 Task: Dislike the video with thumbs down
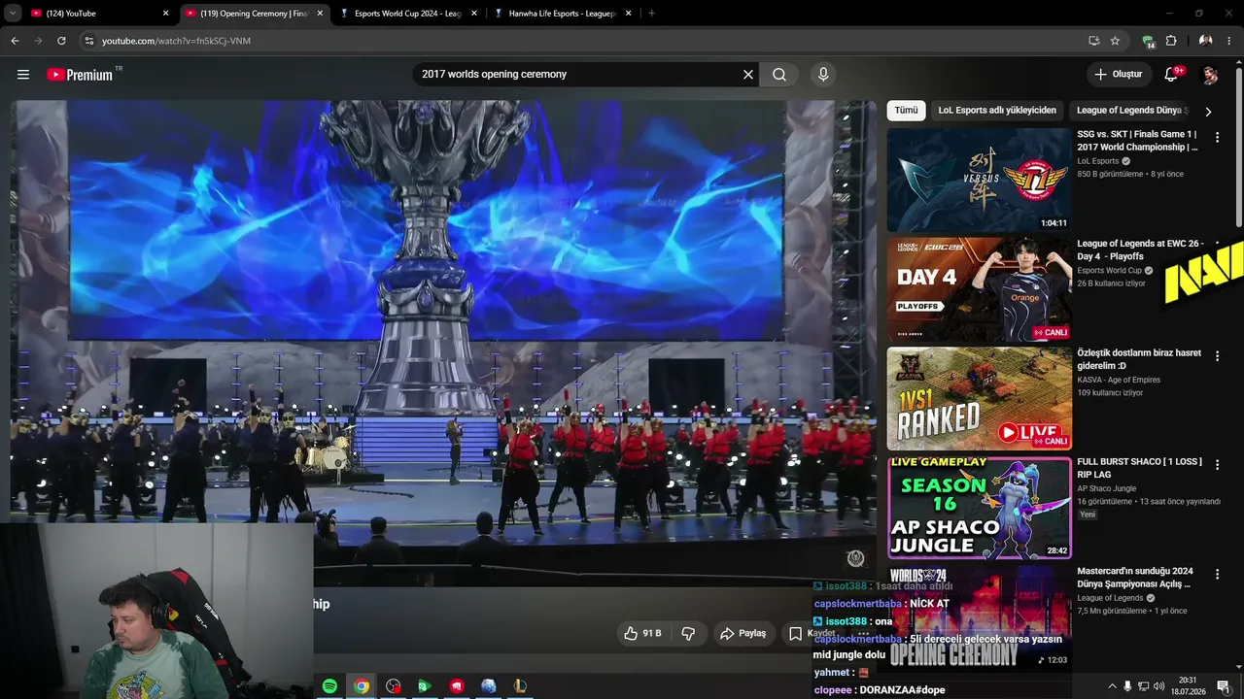[x=688, y=633]
